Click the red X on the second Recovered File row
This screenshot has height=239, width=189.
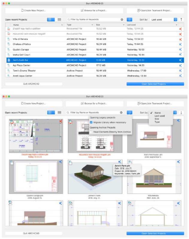[x=180, y=34]
